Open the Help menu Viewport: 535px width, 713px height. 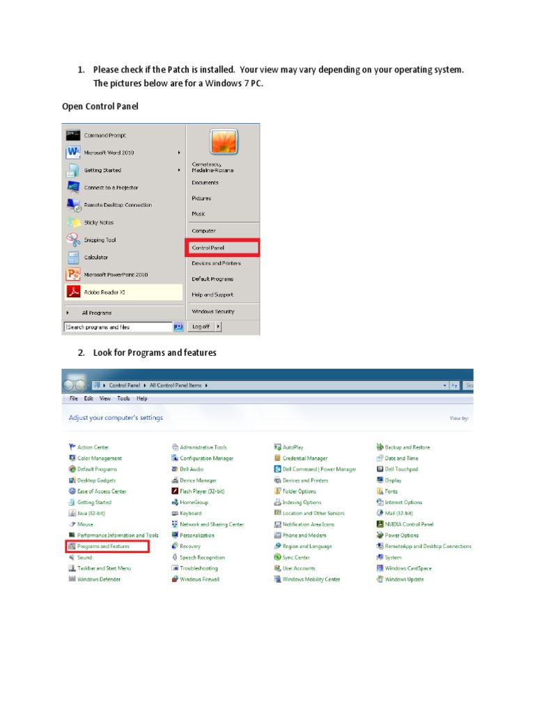tap(142, 398)
